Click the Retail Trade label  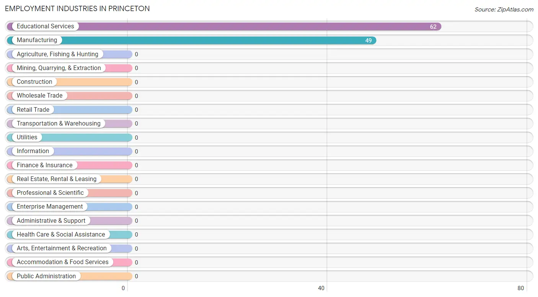coord(33,110)
